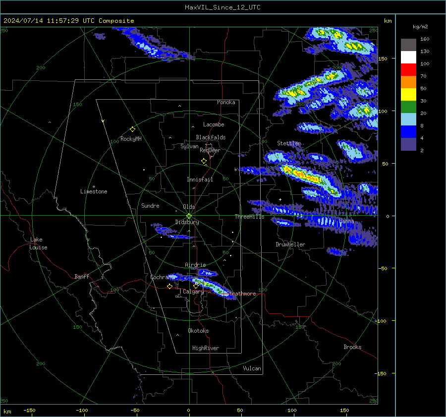The height and width of the screenshot is (417, 446).
Task: Click the yellow arrow marker northwest of RockyMH
Action: [103, 121]
